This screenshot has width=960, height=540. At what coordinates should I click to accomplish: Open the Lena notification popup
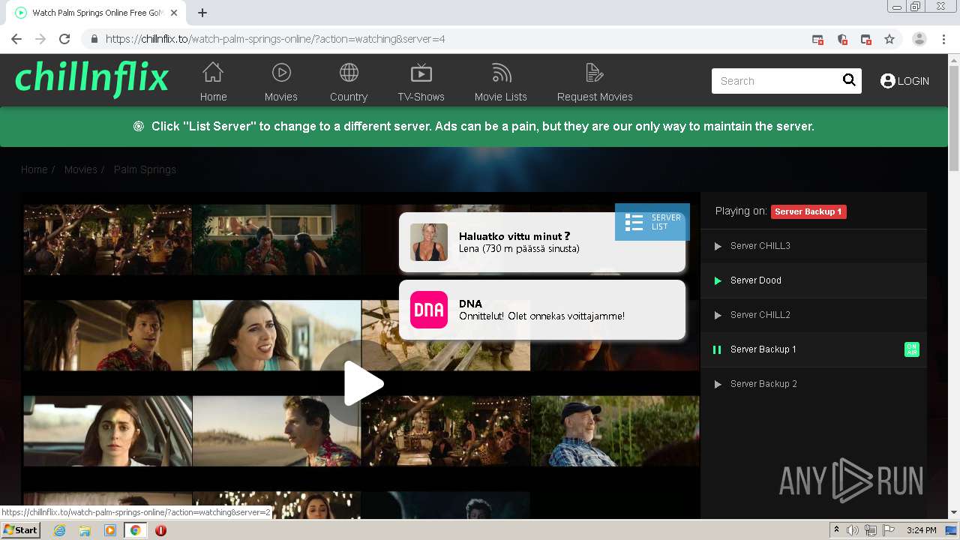(542, 242)
